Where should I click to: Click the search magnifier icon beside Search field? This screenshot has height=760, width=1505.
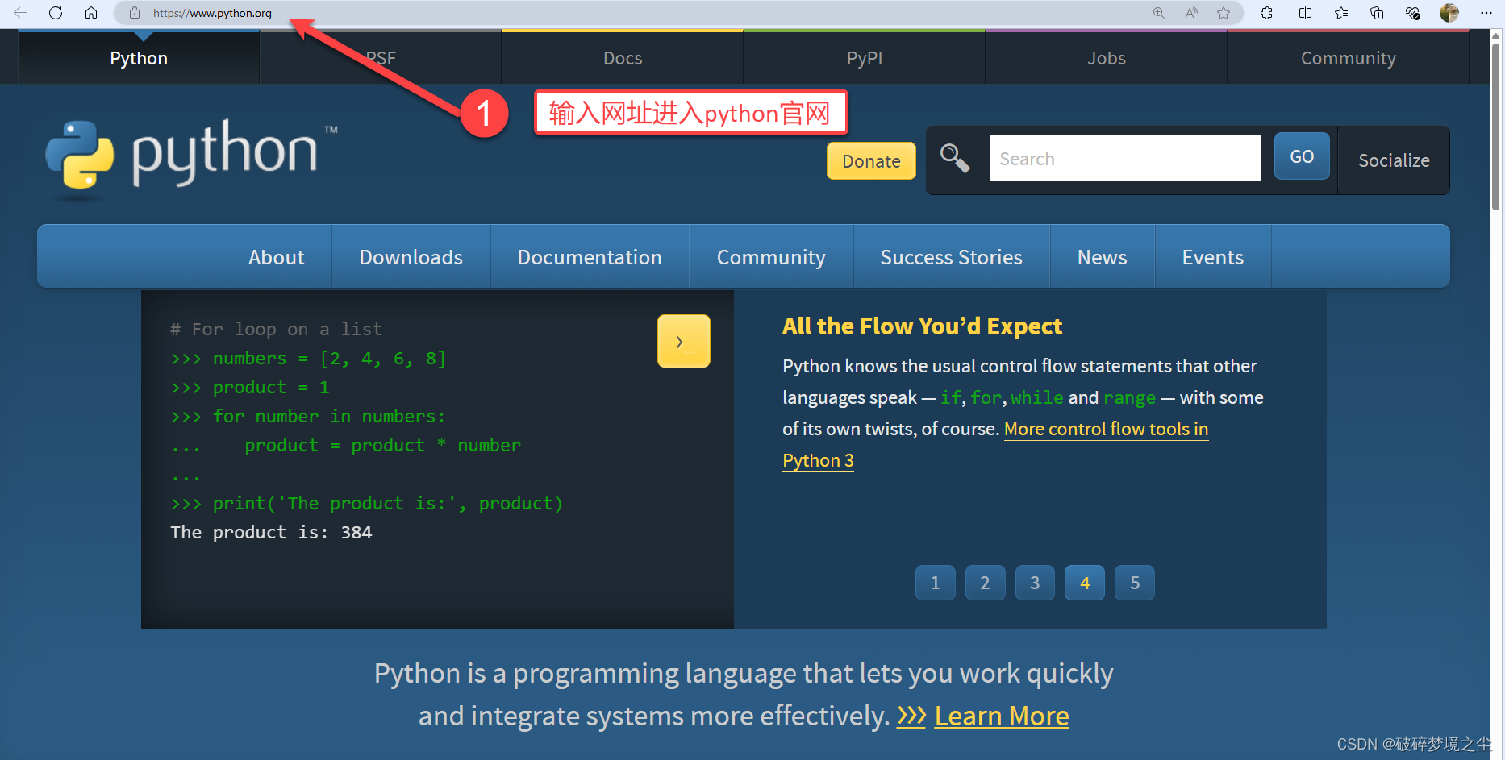[955, 158]
